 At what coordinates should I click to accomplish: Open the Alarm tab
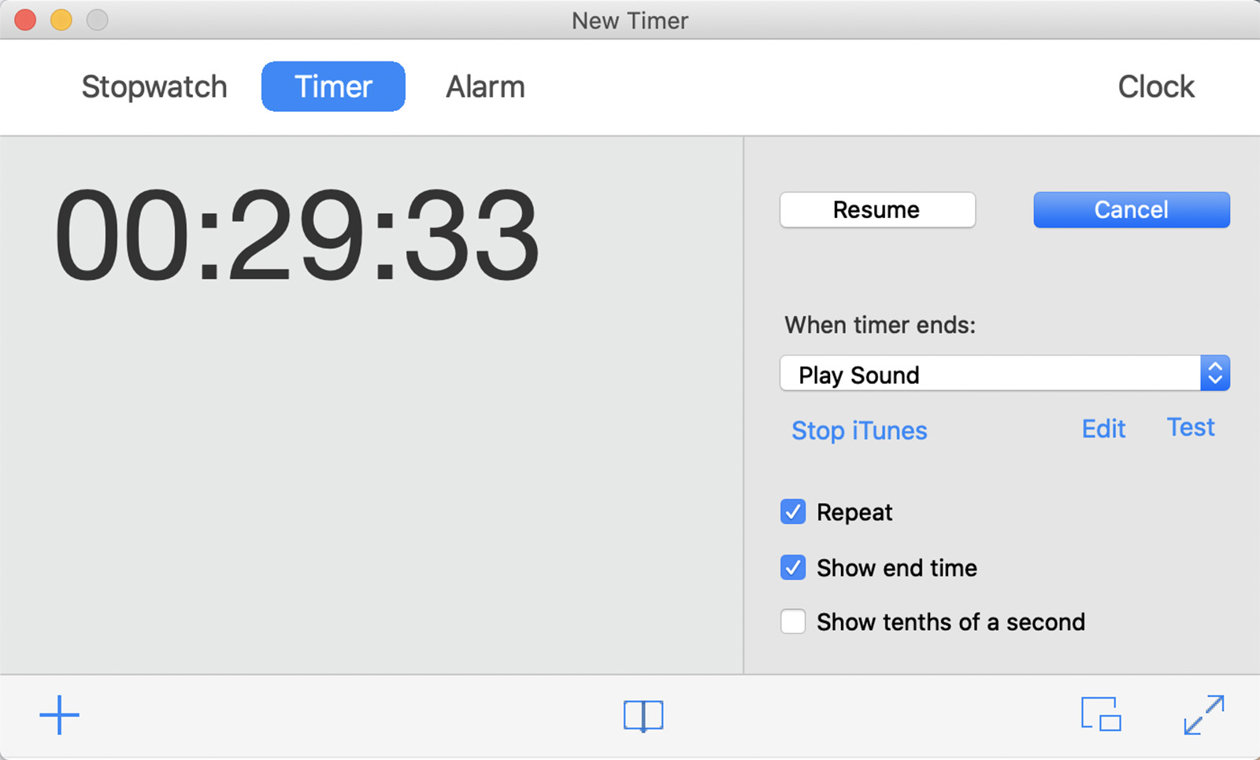click(485, 87)
